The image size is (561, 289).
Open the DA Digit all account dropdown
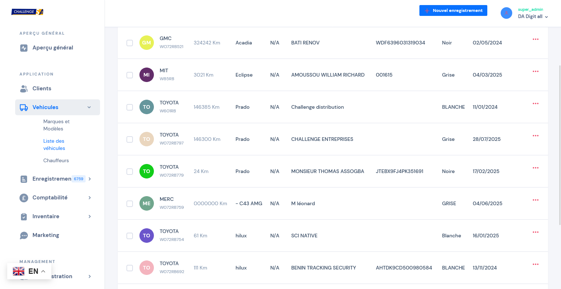point(533,16)
